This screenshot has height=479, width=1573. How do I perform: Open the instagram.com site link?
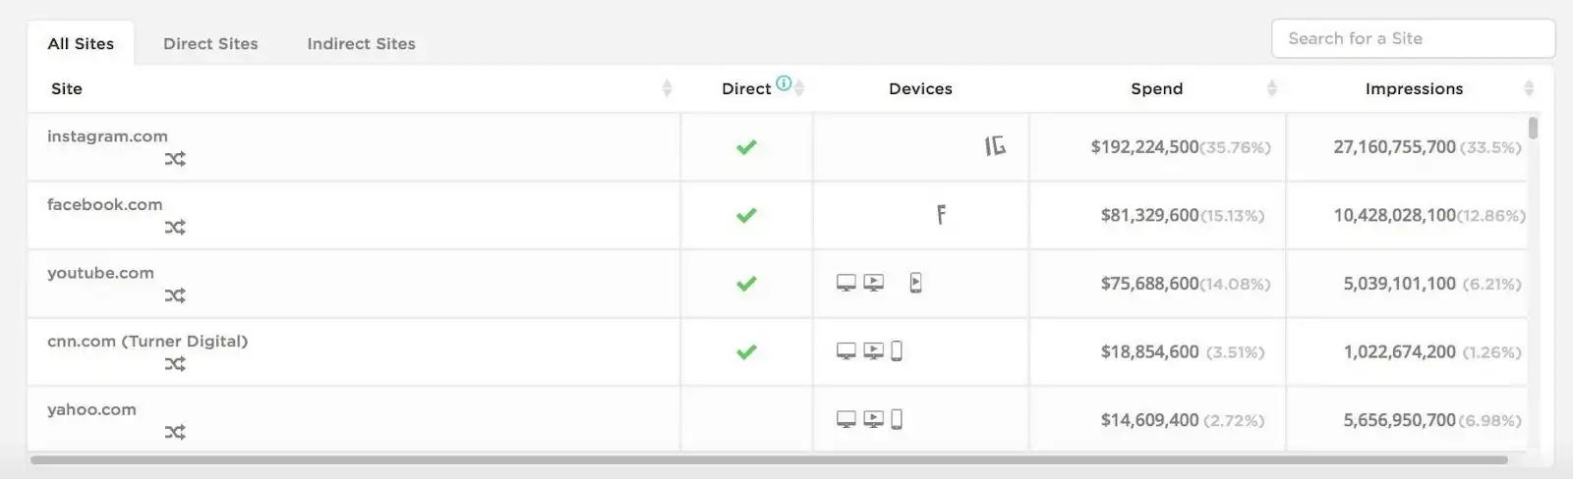107,136
